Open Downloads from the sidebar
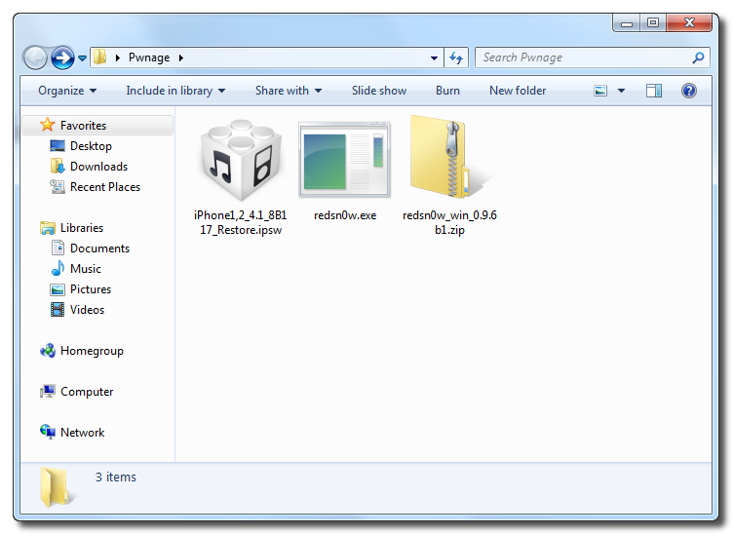This screenshot has height=535, width=733. click(98, 167)
